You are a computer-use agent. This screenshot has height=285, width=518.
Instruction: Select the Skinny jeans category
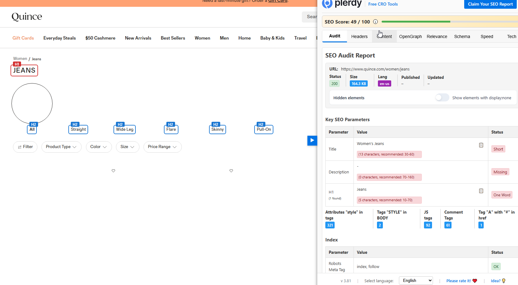click(x=217, y=130)
